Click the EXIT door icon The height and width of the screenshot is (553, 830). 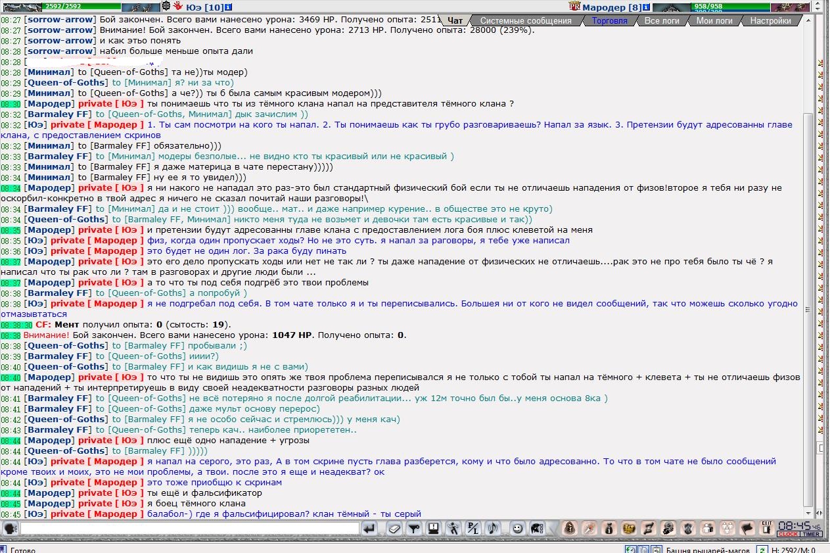coord(767,529)
